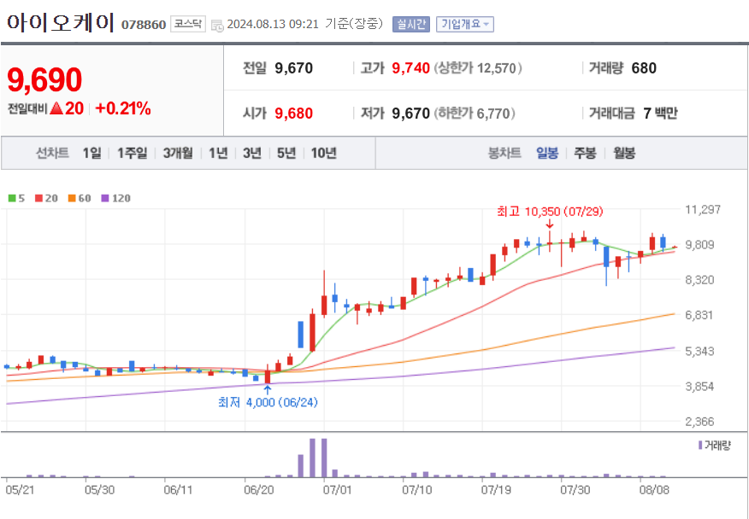Toggle the 실시간 real-time button
The height and width of the screenshot is (519, 749).
click(x=410, y=24)
